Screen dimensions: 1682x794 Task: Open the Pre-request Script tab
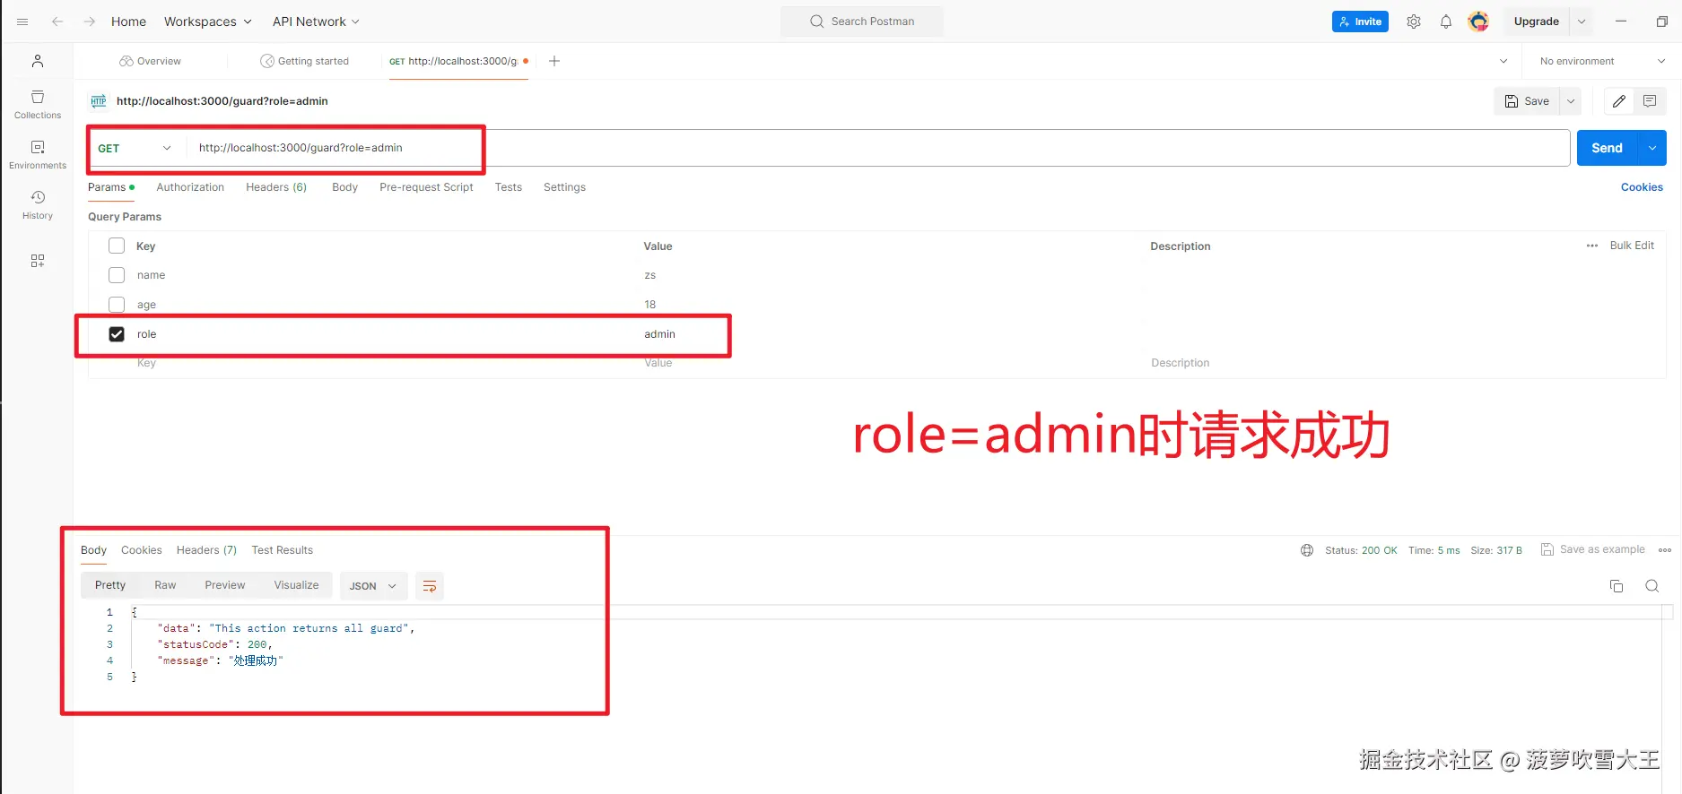pyautogui.click(x=426, y=187)
